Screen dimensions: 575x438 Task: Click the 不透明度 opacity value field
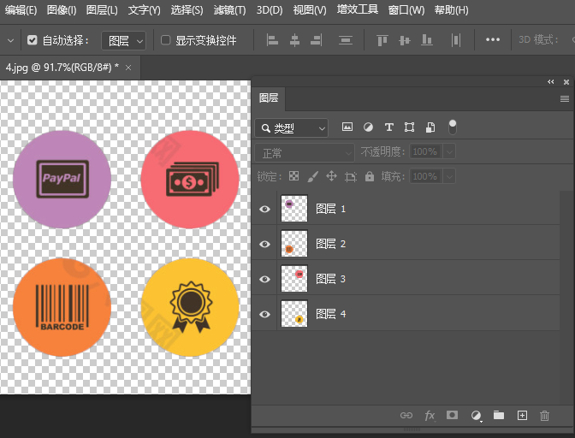coord(425,151)
